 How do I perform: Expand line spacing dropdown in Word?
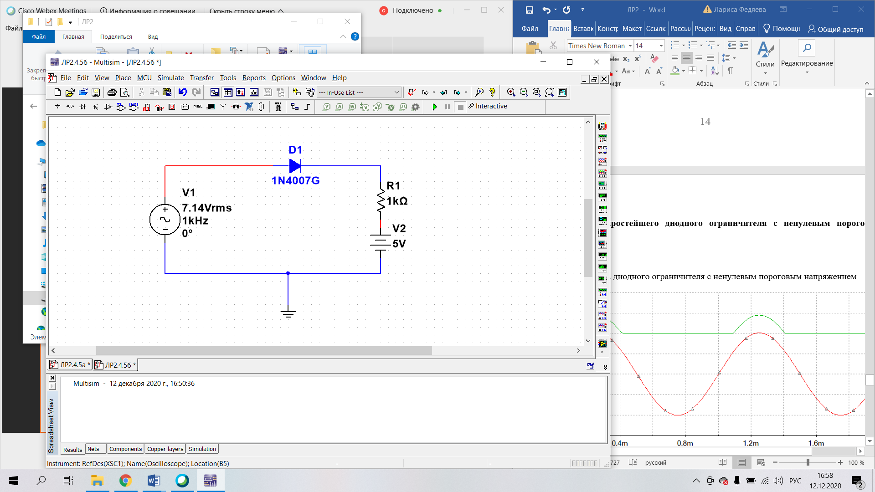pyautogui.click(x=734, y=58)
